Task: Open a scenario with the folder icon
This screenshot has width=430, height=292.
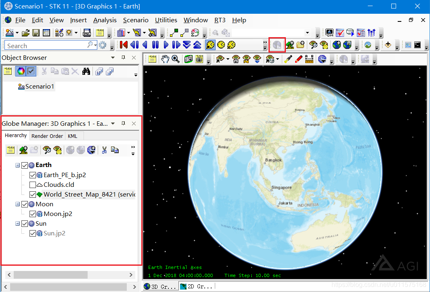Action: coord(25,33)
